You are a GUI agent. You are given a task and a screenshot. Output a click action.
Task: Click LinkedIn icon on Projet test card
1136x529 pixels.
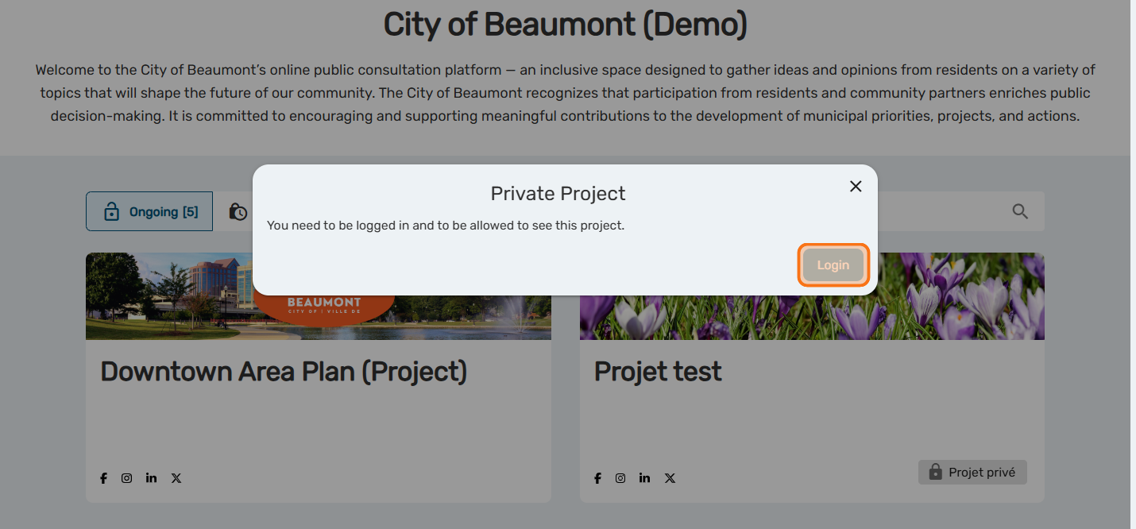(644, 478)
